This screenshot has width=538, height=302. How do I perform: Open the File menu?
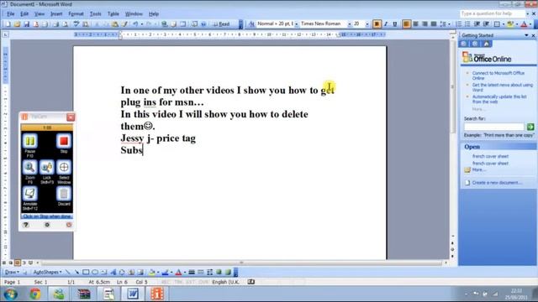pyautogui.click(x=11, y=14)
